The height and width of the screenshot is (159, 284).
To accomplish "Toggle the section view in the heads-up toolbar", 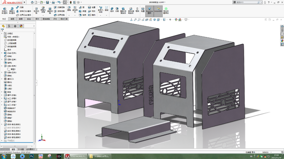I will (x=147, y=19).
